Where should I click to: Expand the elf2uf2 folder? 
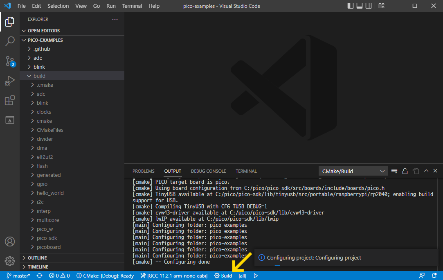(x=72, y=157)
